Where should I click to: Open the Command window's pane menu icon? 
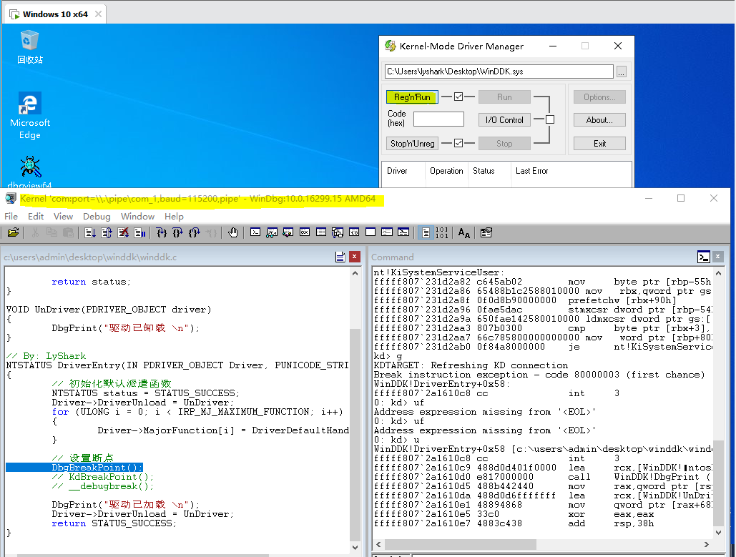(703, 257)
